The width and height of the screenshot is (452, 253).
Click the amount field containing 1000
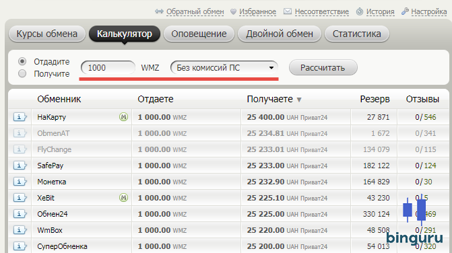point(108,68)
